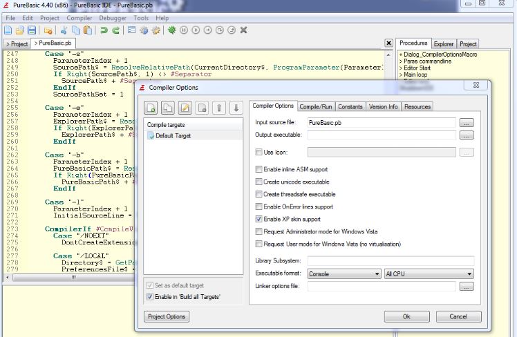Image resolution: width=517 pixels, height=337 pixels.
Task: Switch to the Explorer side panel tab
Action: click(x=444, y=44)
